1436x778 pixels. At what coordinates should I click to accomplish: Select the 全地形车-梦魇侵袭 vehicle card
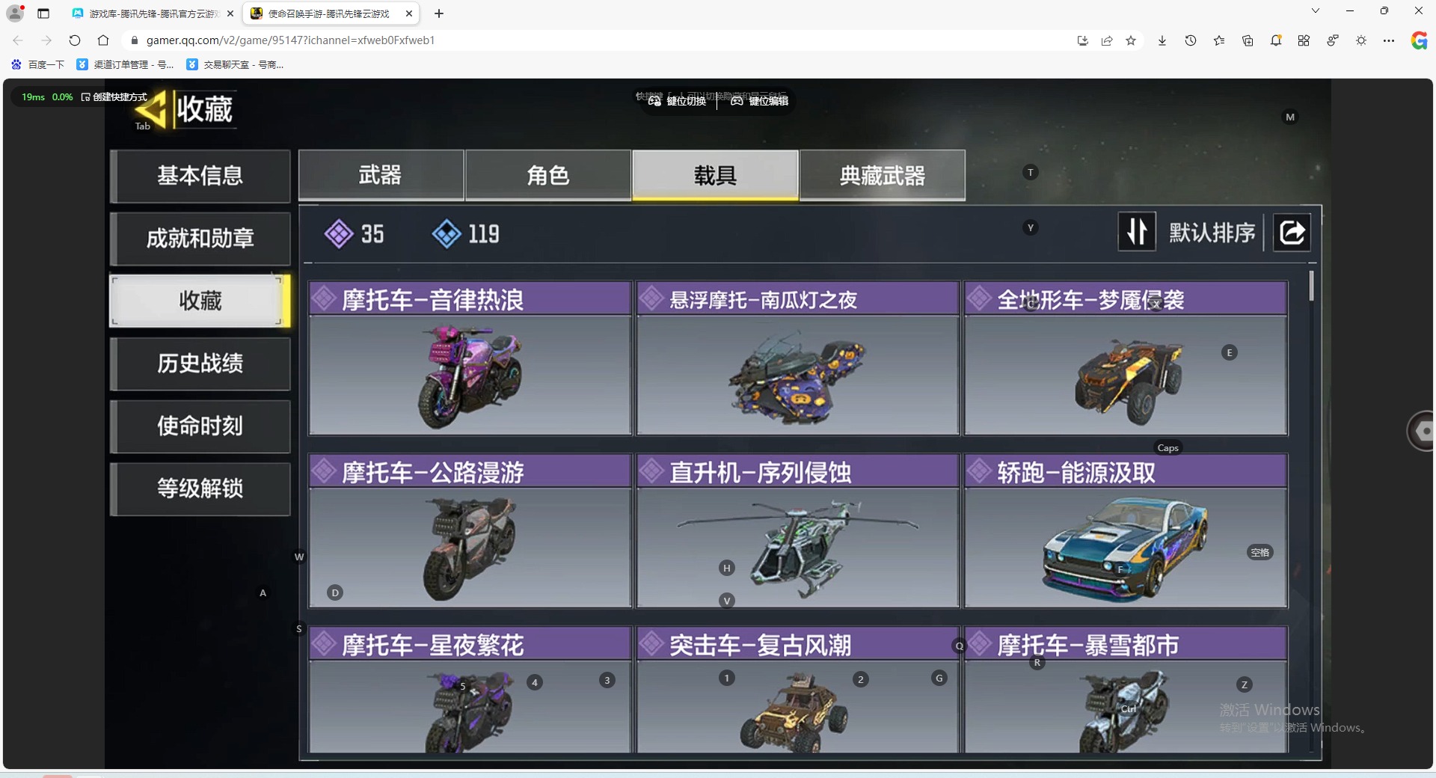[x=1126, y=358]
